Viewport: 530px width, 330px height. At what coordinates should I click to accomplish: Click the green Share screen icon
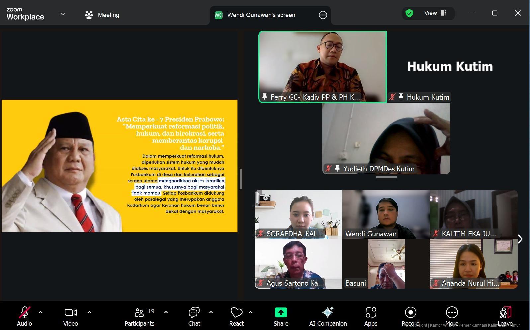click(281, 313)
